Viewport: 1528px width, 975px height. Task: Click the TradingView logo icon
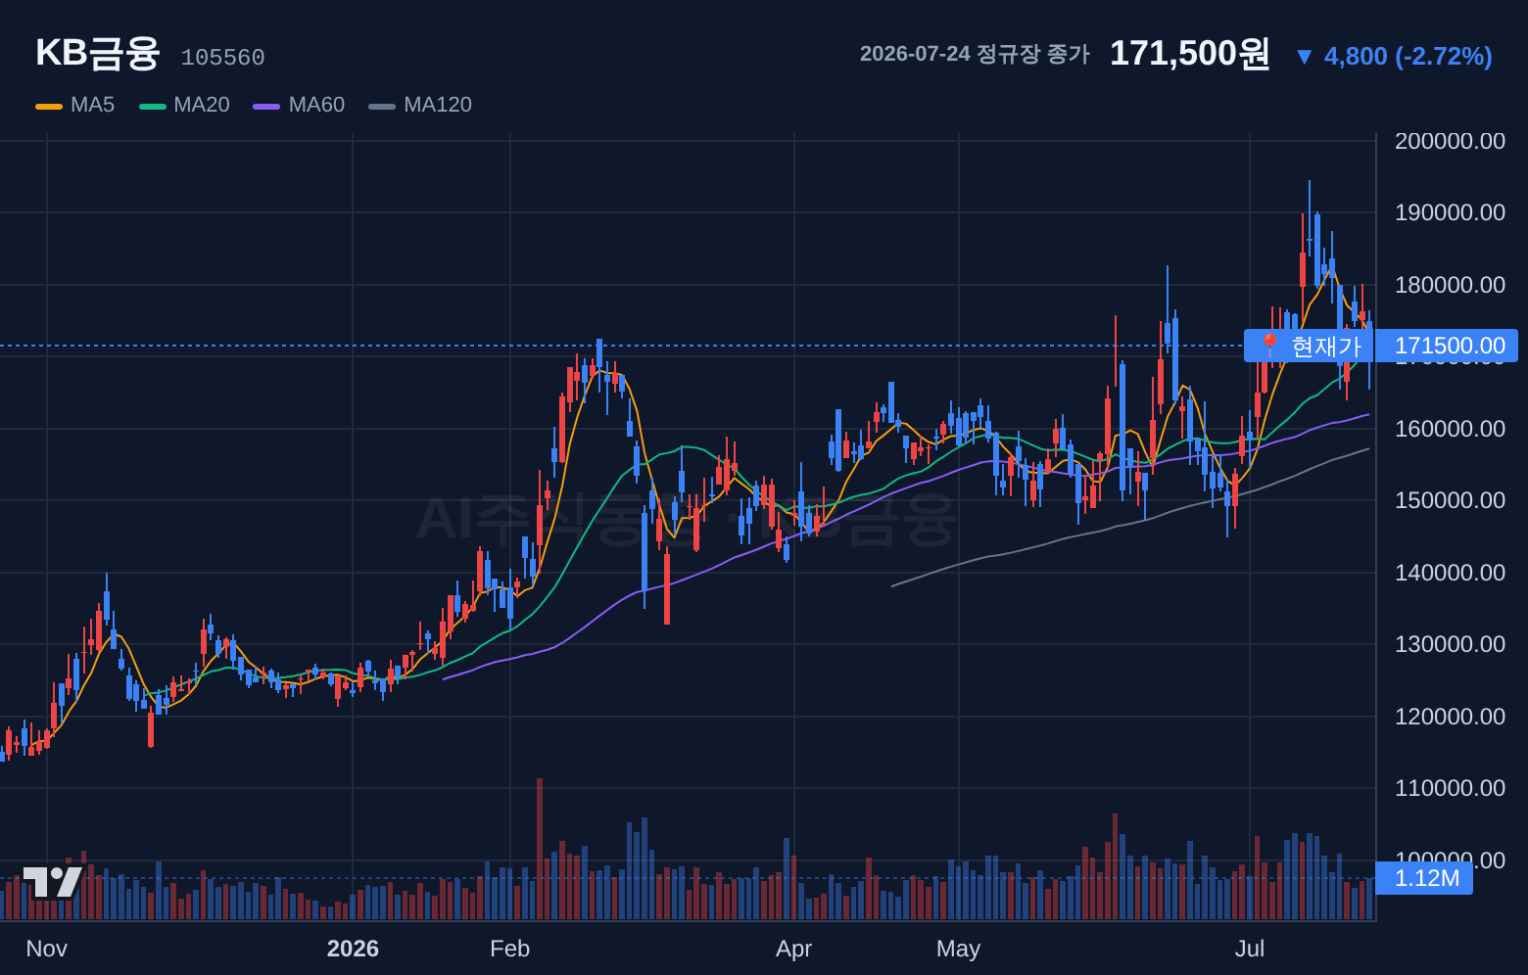53,882
